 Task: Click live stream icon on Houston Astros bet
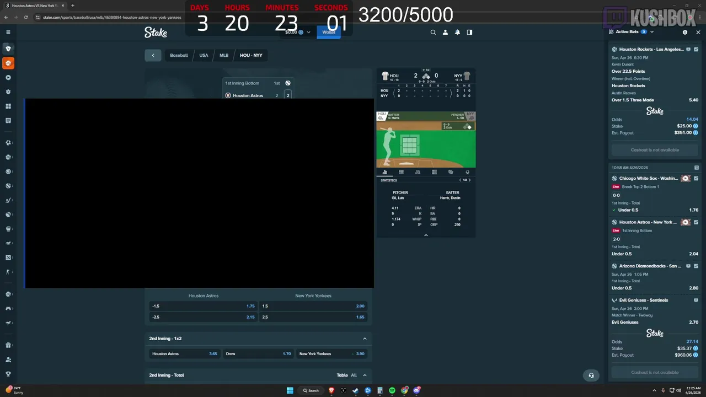pos(686,222)
